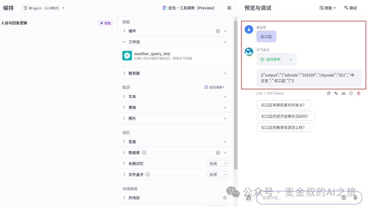Regenerate the reply with the refresh icon
The image size is (368, 207).
[351, 93]
